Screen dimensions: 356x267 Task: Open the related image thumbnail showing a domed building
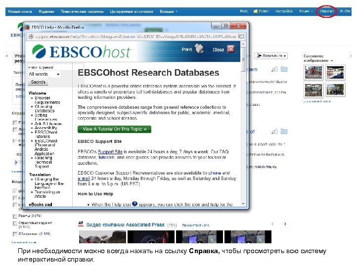(x=335, y=90)
